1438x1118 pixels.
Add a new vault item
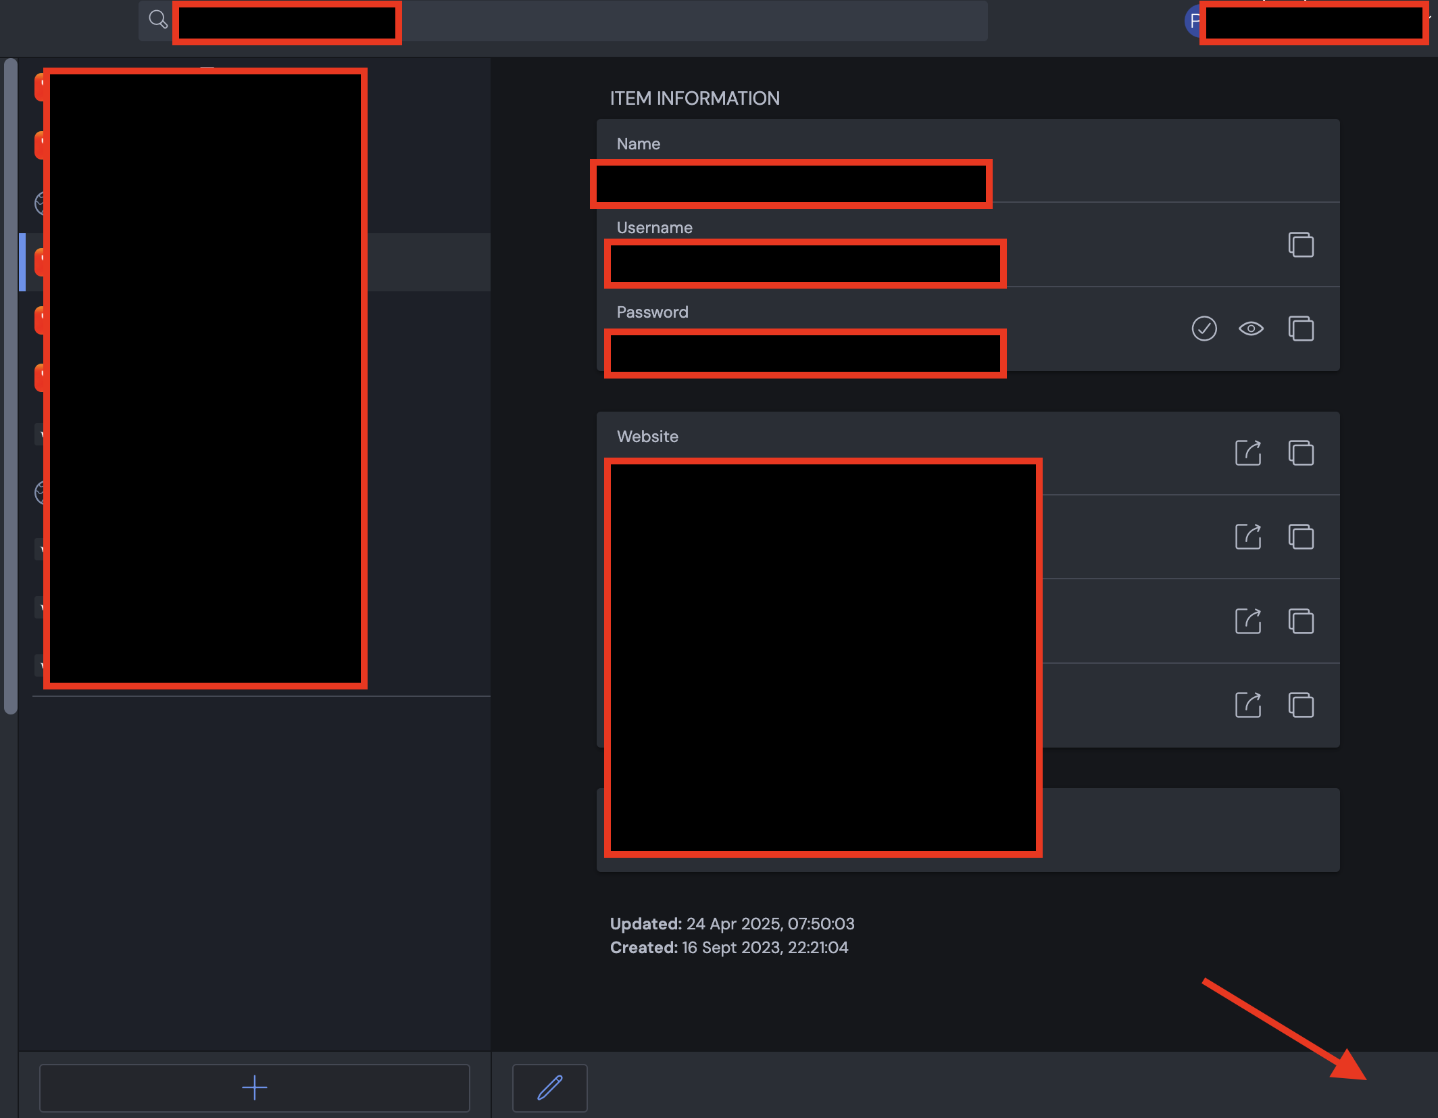tap(254, 1088)
